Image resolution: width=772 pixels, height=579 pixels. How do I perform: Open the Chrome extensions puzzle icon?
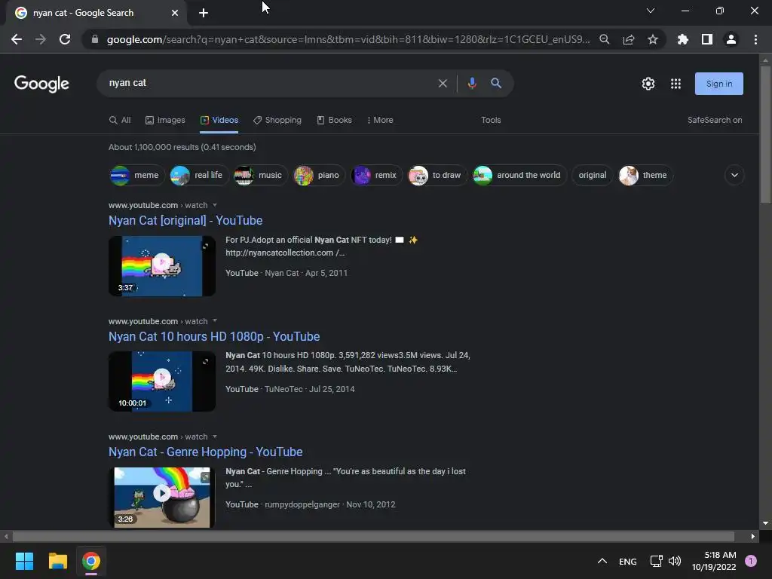[x=683, y=39]
